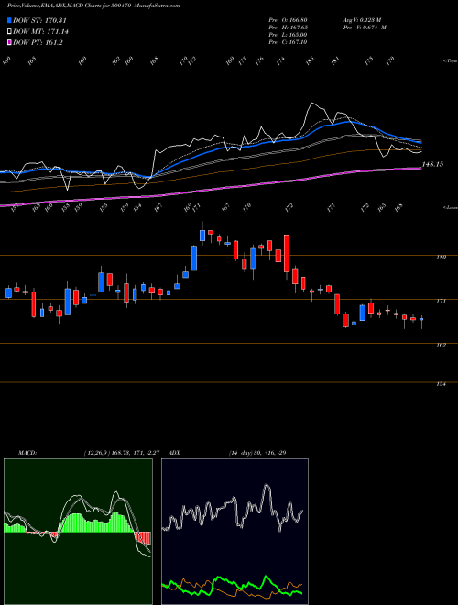The width and height of the screenshot is (458, 605).
Task: Click the 'Pre C: 167.10' close value
Action: [x=288, y=42]
